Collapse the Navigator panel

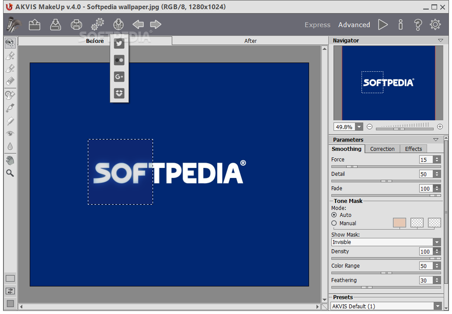click(x=441, y=40)
